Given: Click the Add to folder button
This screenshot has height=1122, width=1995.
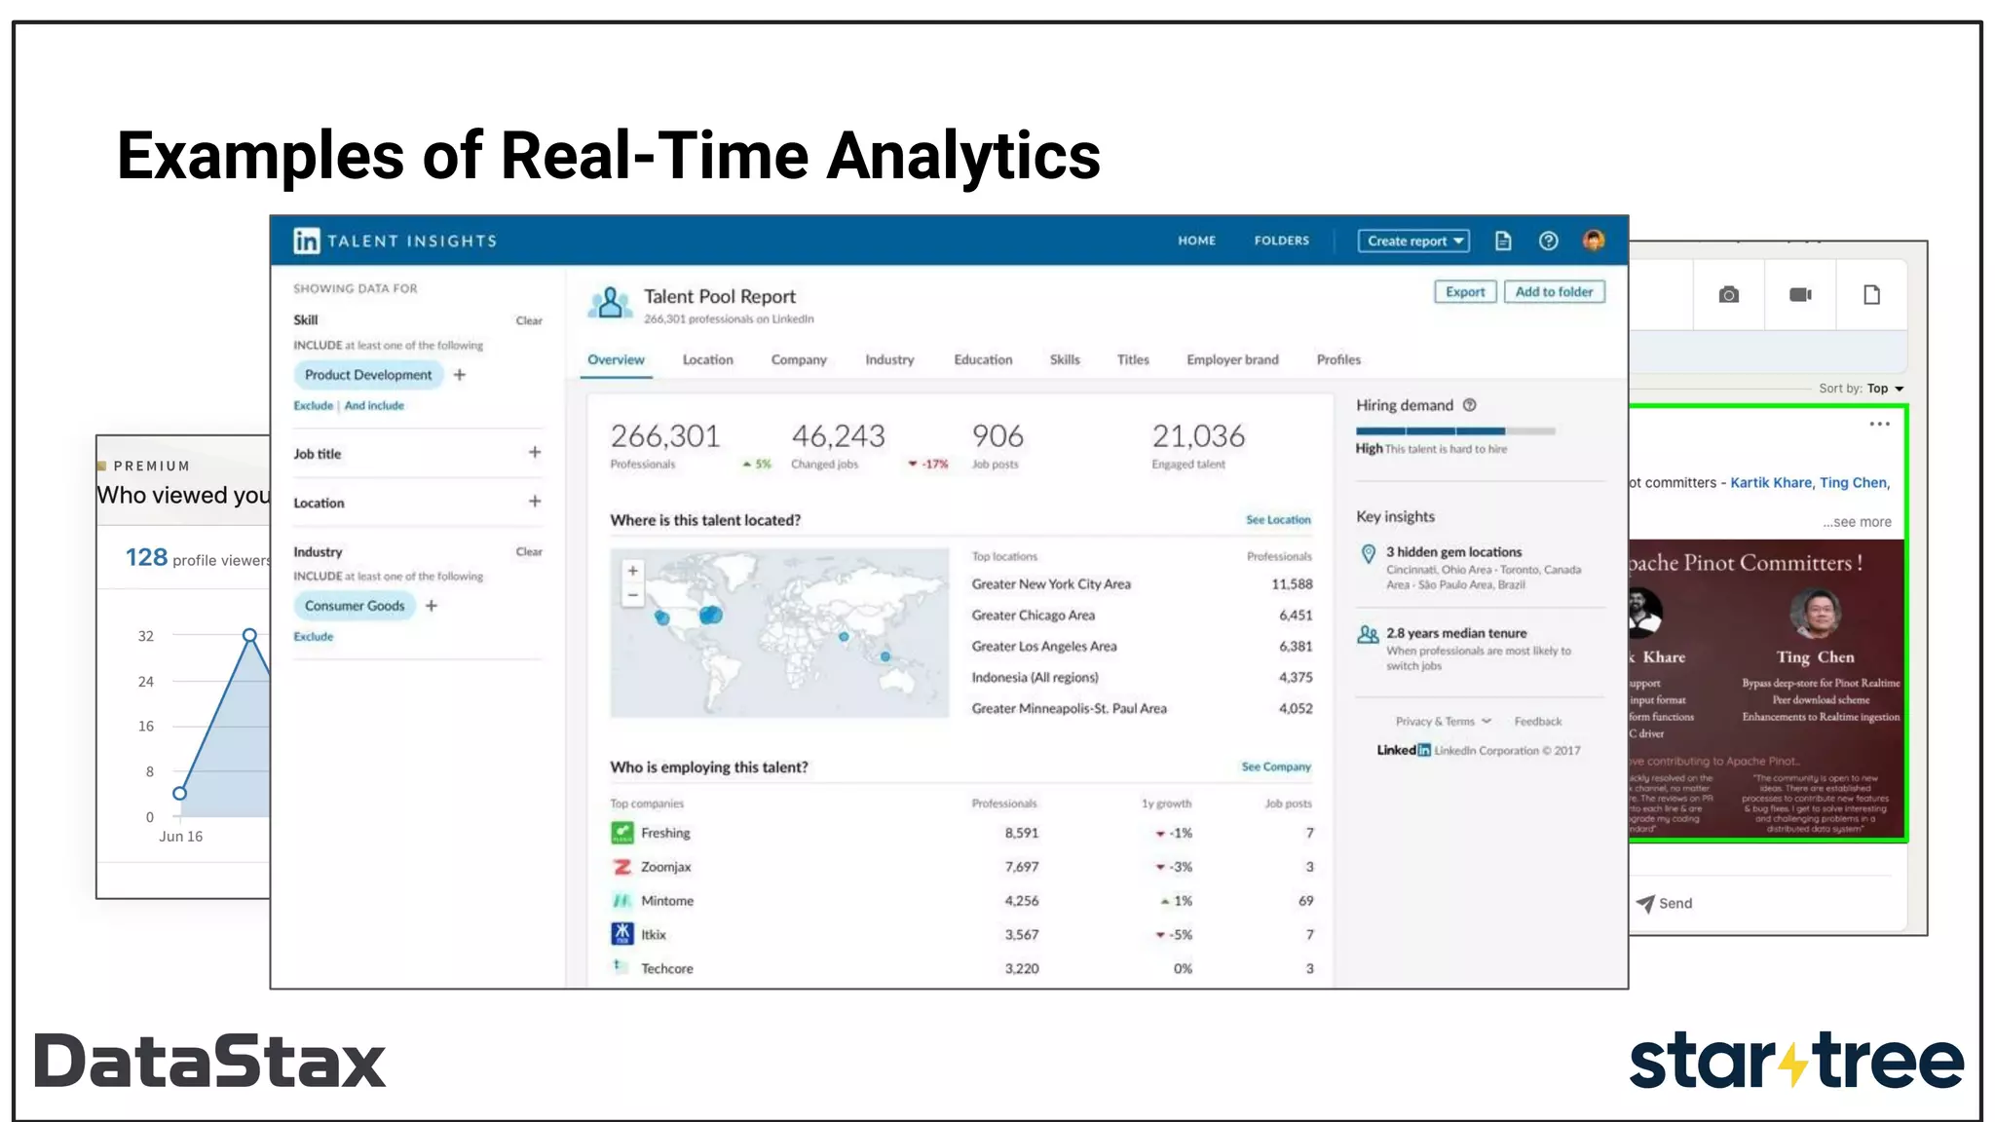Looking at the screenshot, I should click(x=1554, y=292).
